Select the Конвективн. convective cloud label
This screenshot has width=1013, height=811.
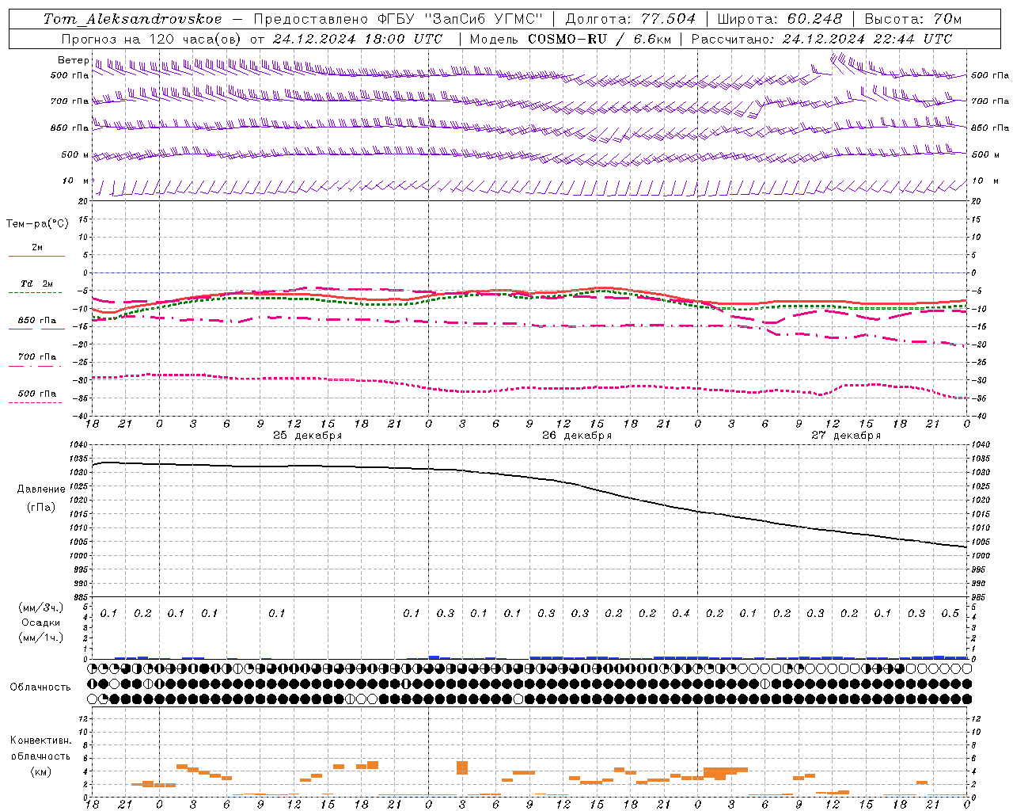pos(40,741)
